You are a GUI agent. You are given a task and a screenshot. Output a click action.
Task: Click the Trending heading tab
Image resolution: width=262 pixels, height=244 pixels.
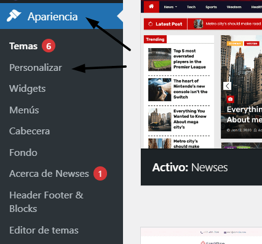[155, 39]
